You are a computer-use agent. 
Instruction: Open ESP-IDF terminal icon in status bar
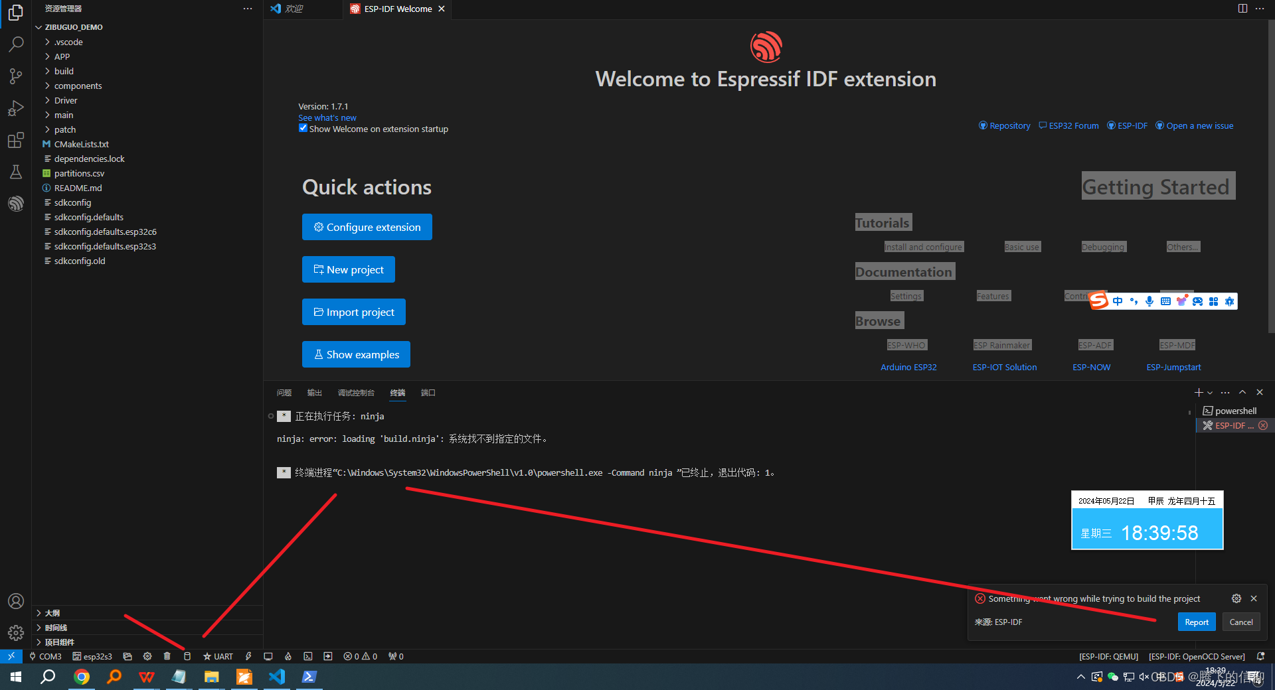(308, 656)
